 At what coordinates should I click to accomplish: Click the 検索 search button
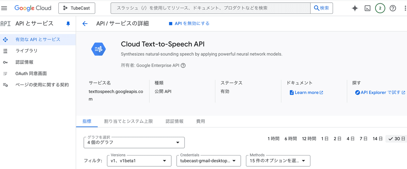(x=322, y=8)
